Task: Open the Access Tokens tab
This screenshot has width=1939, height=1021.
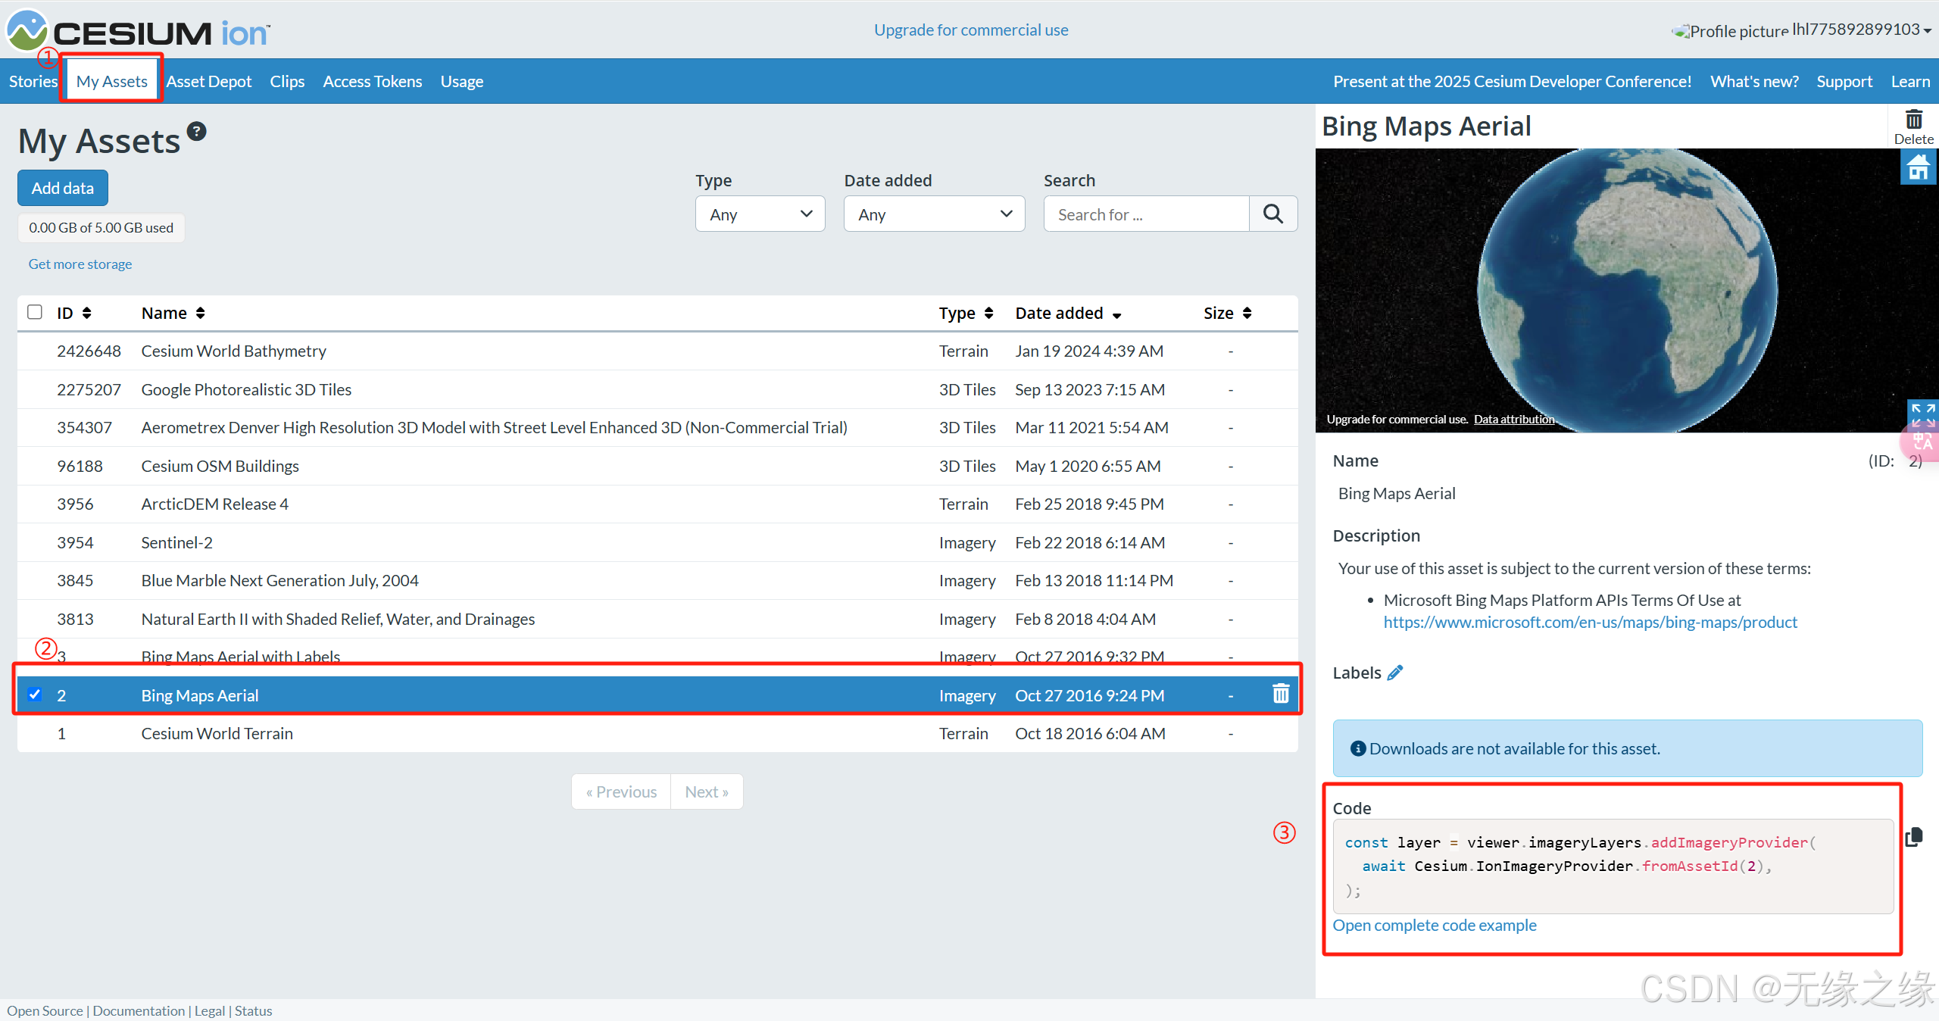Action: click(372, 81)
